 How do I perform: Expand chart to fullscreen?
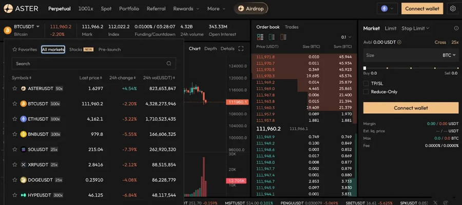pos(241,49)
